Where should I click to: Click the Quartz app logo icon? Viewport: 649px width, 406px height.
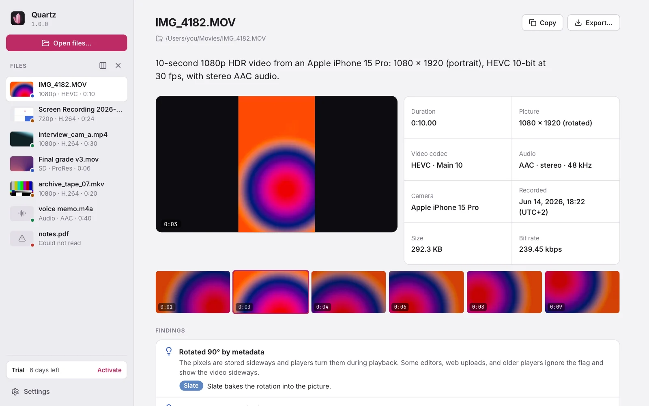[x=17, y=18]
